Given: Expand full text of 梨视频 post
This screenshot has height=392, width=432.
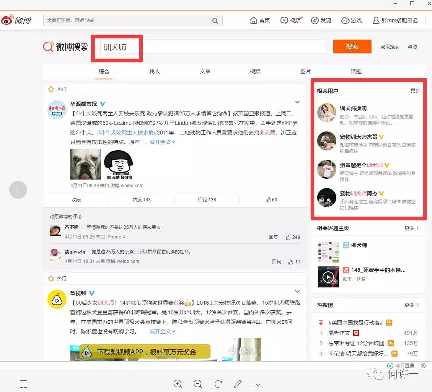Looking at the screenshot, I should [x=162, y=331].
